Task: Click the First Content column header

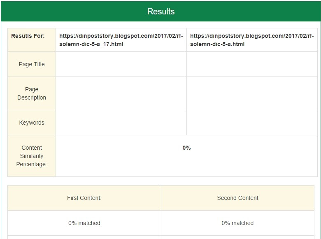Action: [x=84, y=198]
